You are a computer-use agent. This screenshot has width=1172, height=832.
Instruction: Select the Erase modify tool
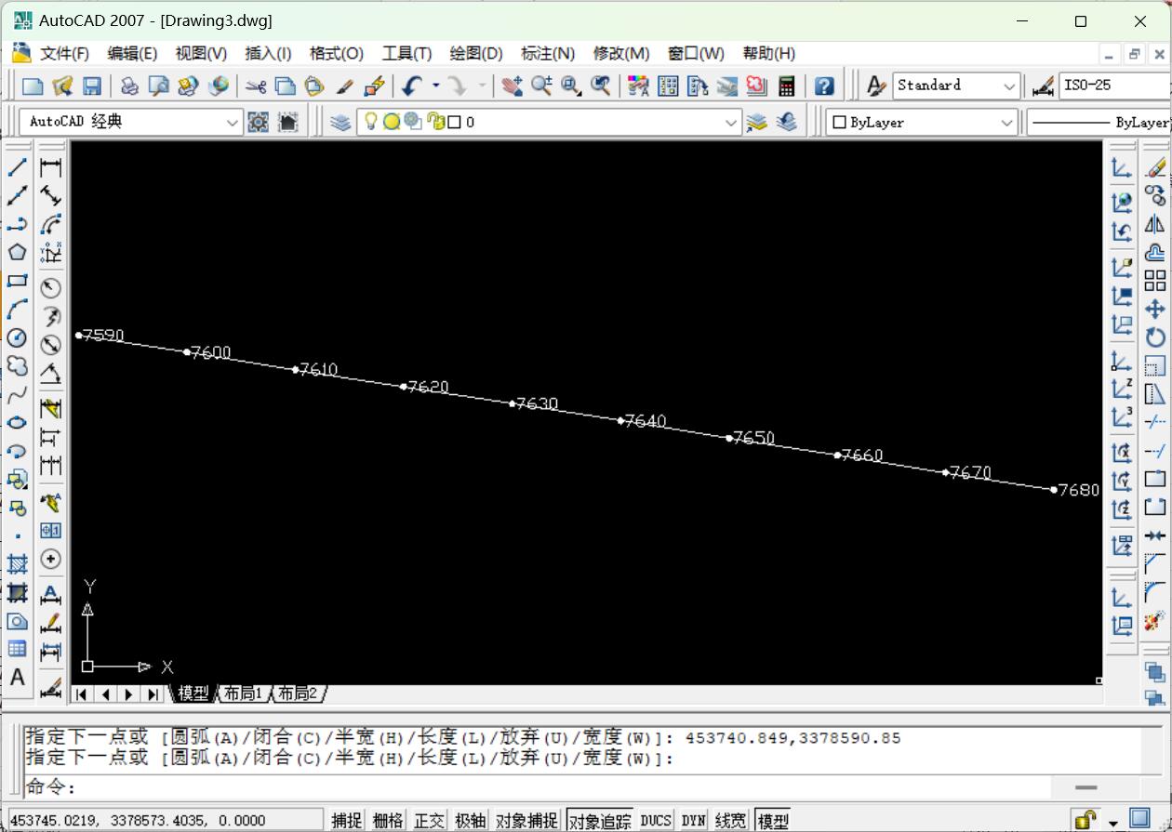[1155, 168]
